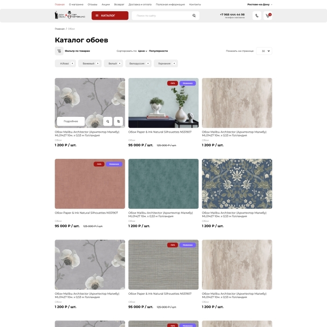This screenshot has width=327, height=327.
Task: Open the product filter icon
Action: (x=59, y=51)
